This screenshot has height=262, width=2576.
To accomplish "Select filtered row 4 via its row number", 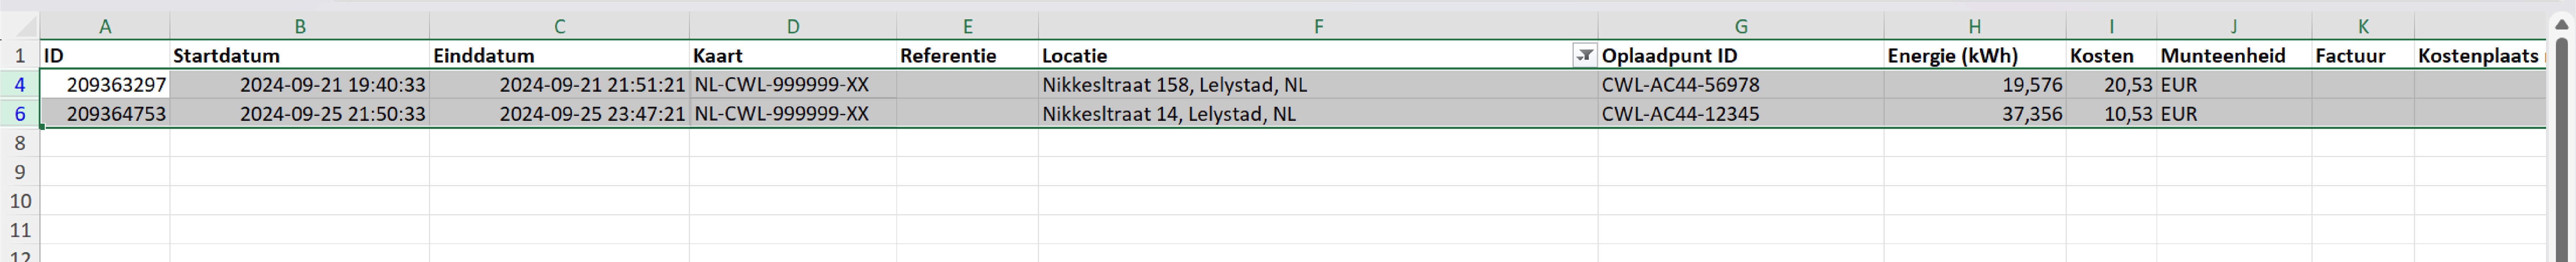I will point(20,85).
